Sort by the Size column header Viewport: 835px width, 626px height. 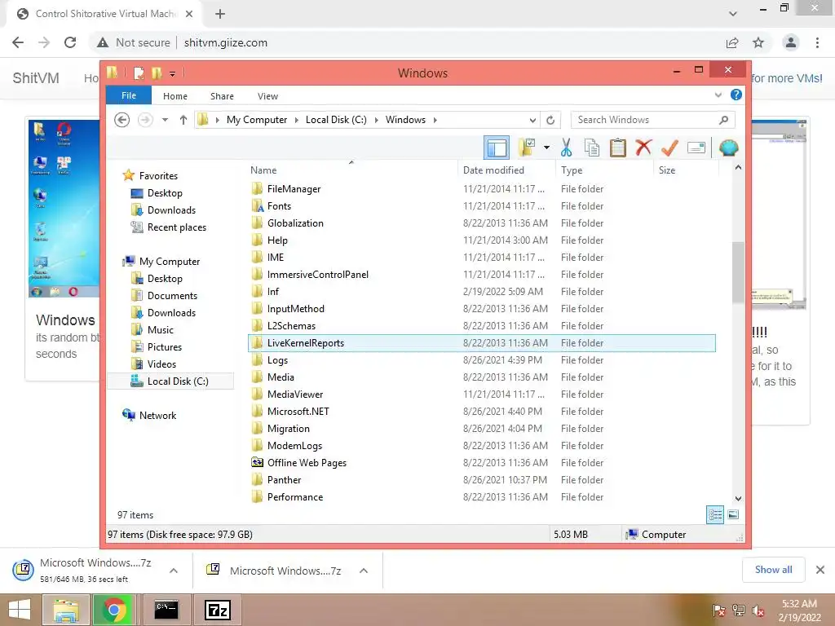667,170
